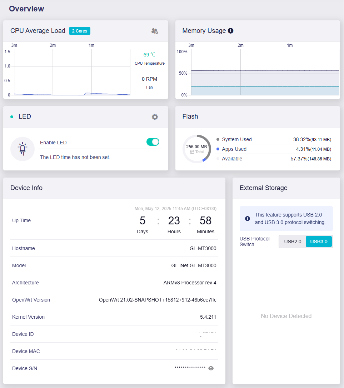Click the Mon, May 12, 2025 timestamp

tap(175, 209)
